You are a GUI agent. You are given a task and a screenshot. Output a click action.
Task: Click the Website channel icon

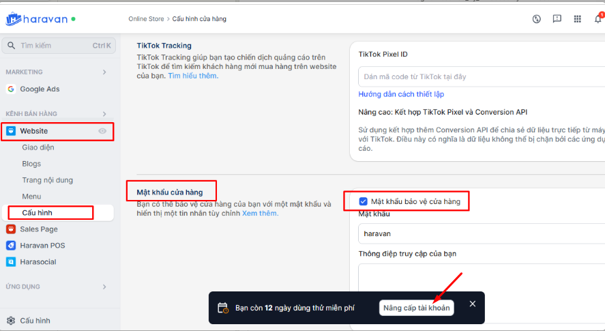point(11,131)
